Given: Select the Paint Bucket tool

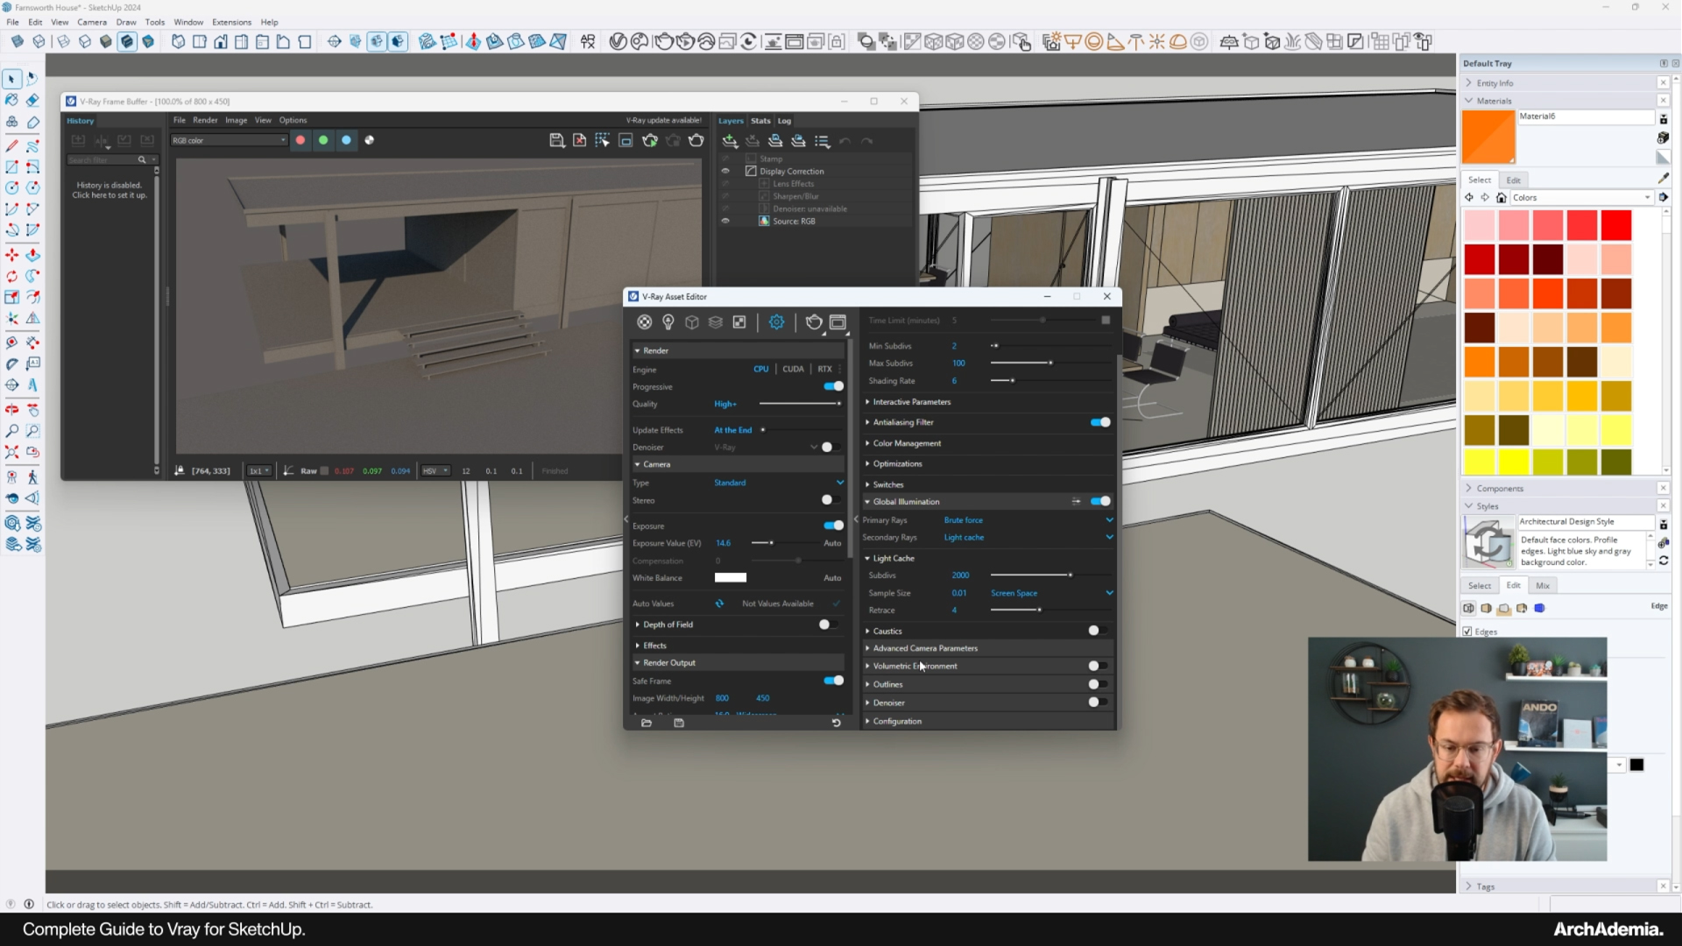Looking at the screenshot, I should point(11,101).
